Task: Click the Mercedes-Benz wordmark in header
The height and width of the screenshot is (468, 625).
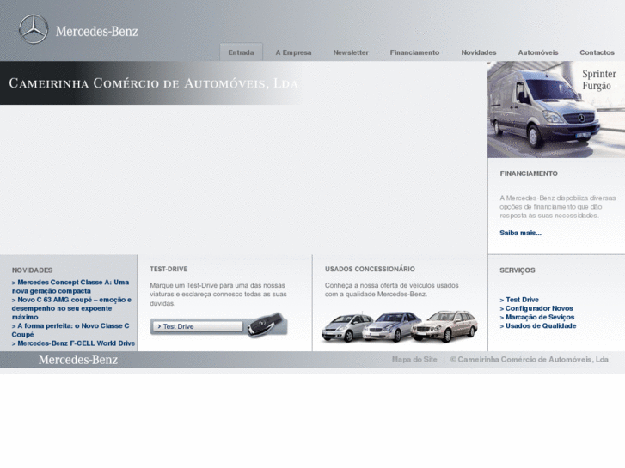Action: click(97, 31)
